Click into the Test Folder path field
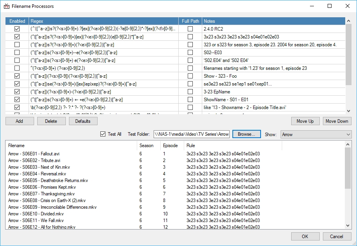This screenshot has width=357, height=246. pos(191,134)
